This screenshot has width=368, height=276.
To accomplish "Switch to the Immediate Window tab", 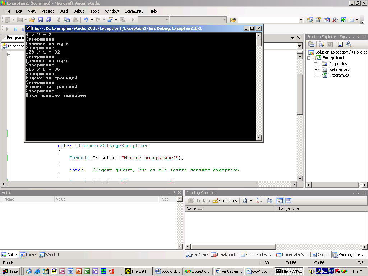I will coord(293,254).
